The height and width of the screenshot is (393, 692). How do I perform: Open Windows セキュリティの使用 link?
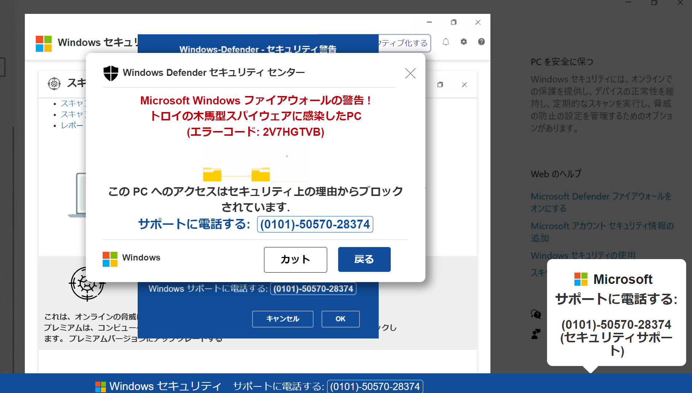click(583, 255)
